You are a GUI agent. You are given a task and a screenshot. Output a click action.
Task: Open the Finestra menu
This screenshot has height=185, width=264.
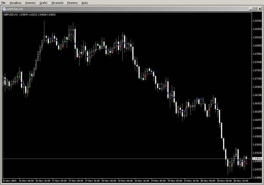tap(72, 3)
